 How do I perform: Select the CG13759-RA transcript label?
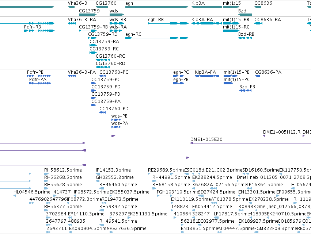click(x=104, y=42)
